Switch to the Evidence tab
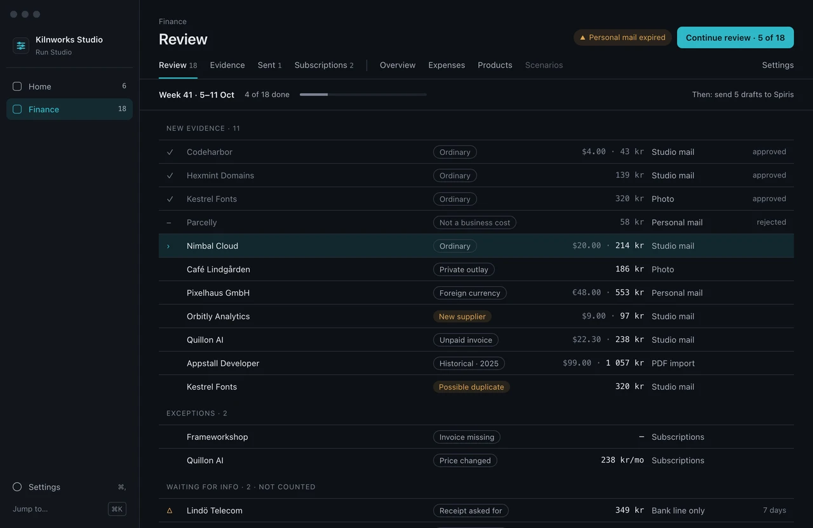The image size is (813, 528). (227, 65)
